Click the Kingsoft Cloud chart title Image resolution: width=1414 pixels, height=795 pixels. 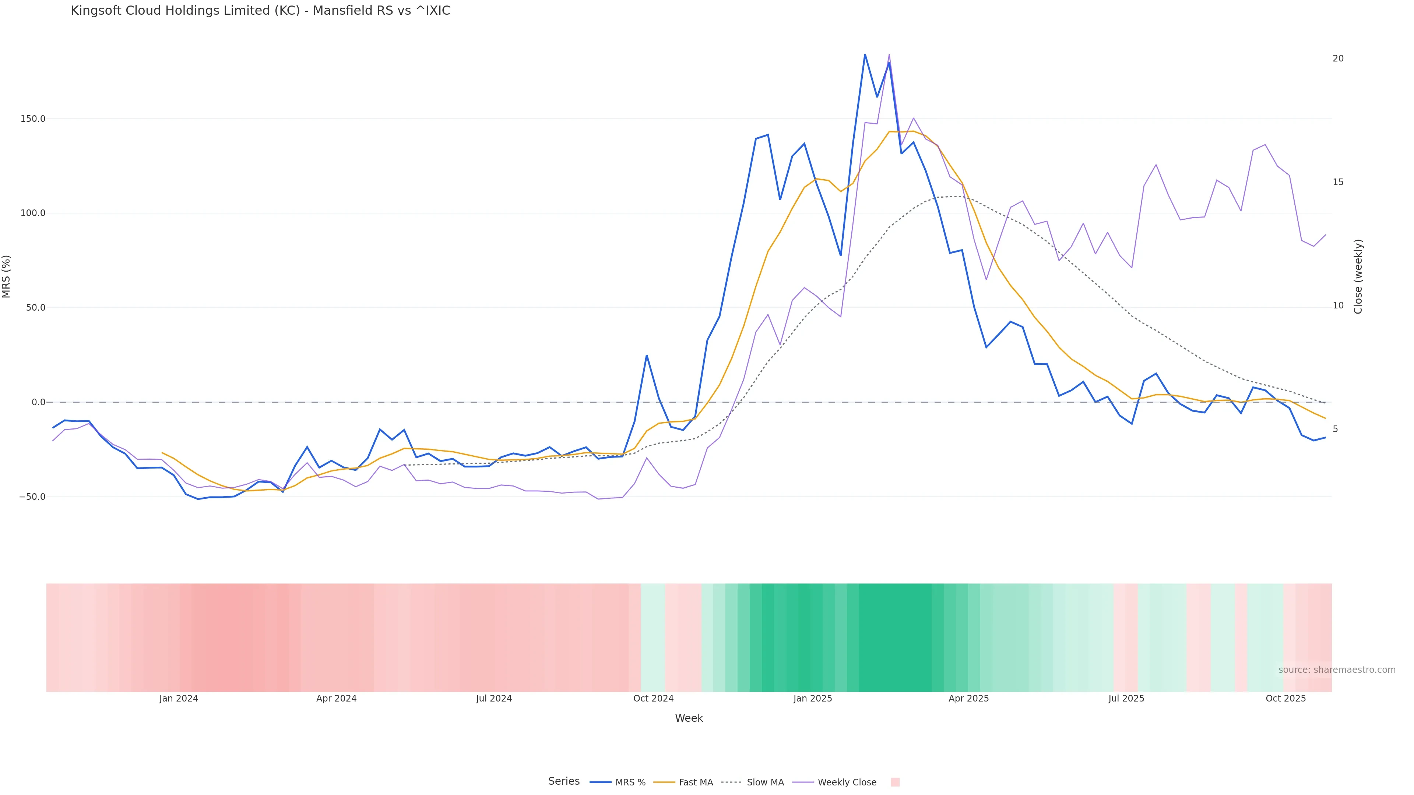(x=260, y=11)
